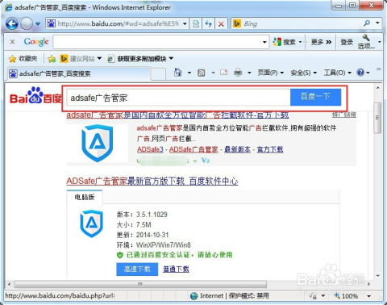The image size is (387, 305).
Task: Open the Compatibility View icon in address bar
Action: pyautogui.click(x=196, y=24)
